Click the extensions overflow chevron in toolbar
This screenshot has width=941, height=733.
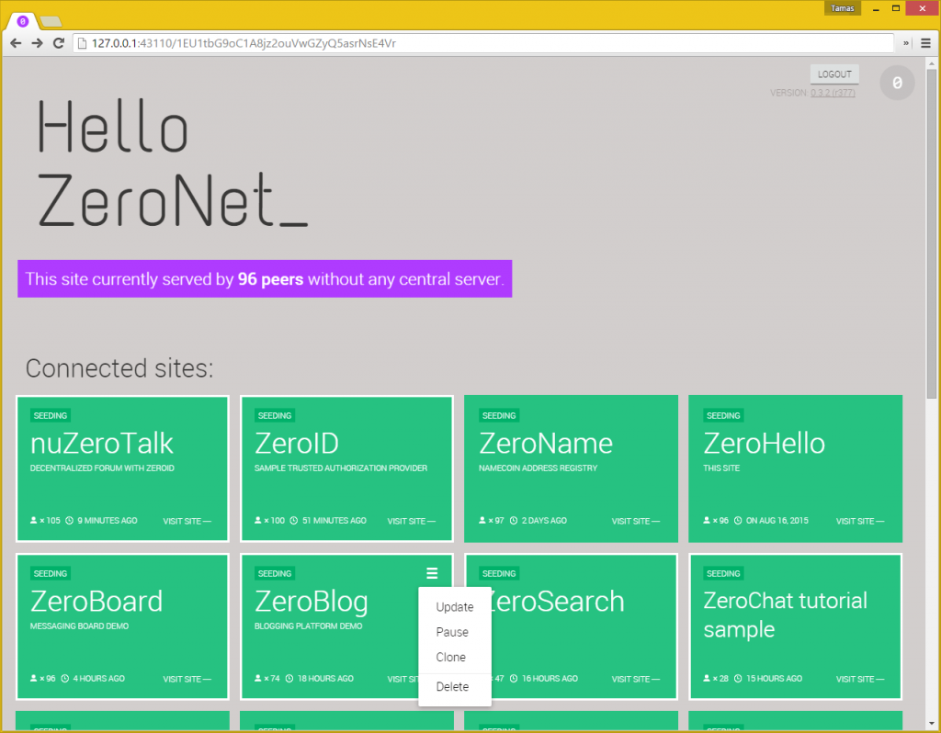click(x=906, y=43)
